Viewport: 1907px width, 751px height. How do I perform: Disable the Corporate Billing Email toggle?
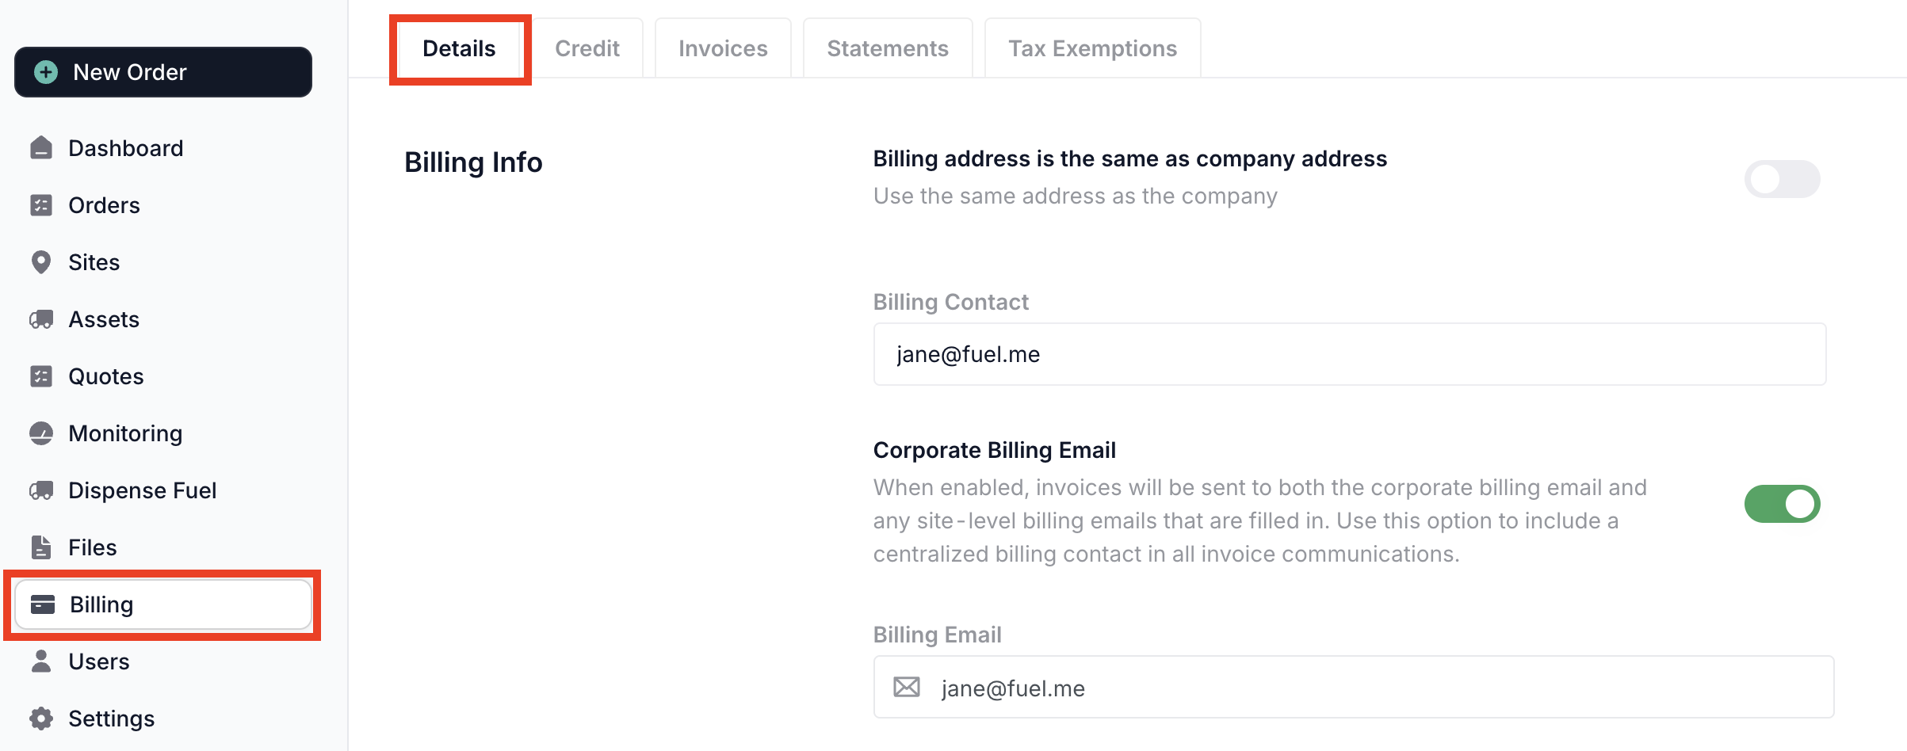(1782, 504)
